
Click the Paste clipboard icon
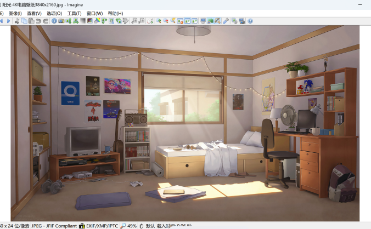(x=31, y=21)
